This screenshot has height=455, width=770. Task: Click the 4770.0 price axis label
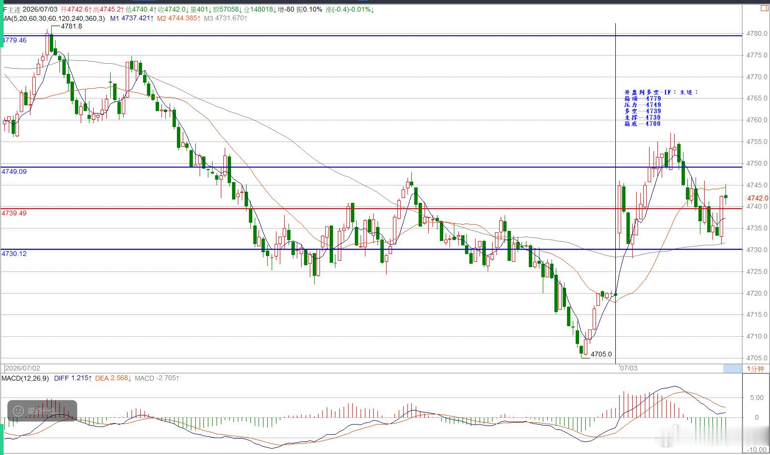pos(757,77)
